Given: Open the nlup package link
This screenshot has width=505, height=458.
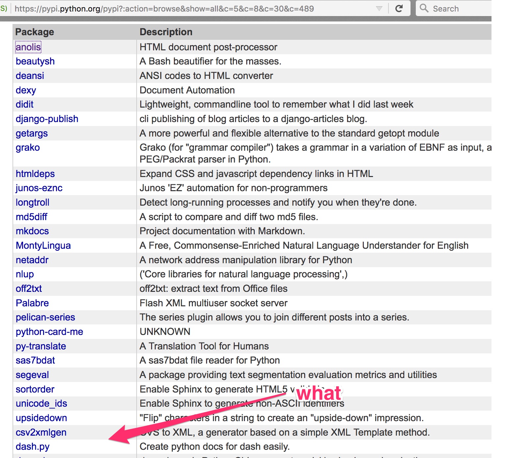Looking at the screenshot, I should coord(25,274).
